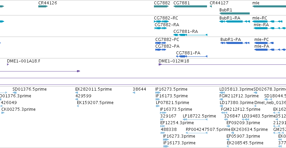Click the LD17380.3prime EST
The width and height of the screenshot is (286, 148).
click(221, 106)
